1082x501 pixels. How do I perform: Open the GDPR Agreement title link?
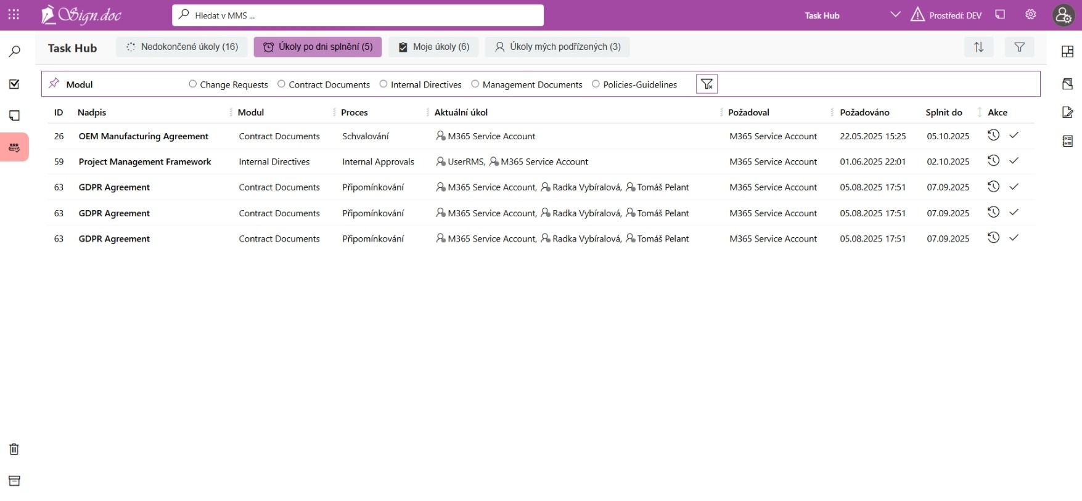[114, 187]
